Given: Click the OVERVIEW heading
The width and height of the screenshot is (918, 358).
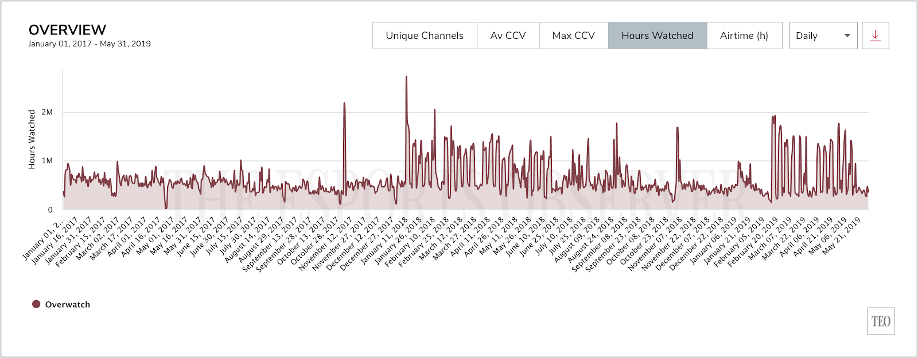Looking at the screenshot, I should pyautogui.click(x=67, y=30).
